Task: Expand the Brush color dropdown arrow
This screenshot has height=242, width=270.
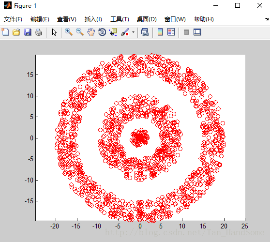Action: [133, 32]
